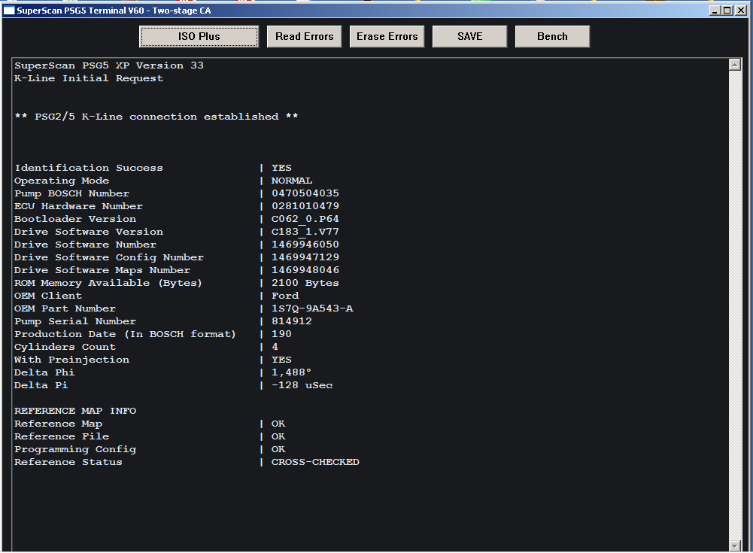Click the Cylinders Count value 4

275,347
